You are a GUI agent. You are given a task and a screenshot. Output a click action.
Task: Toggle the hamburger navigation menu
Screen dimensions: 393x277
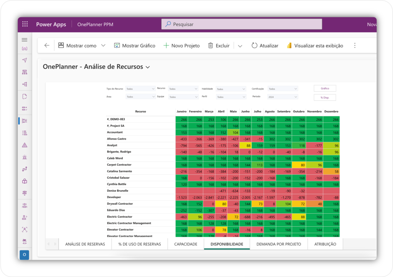coord(25,40)
